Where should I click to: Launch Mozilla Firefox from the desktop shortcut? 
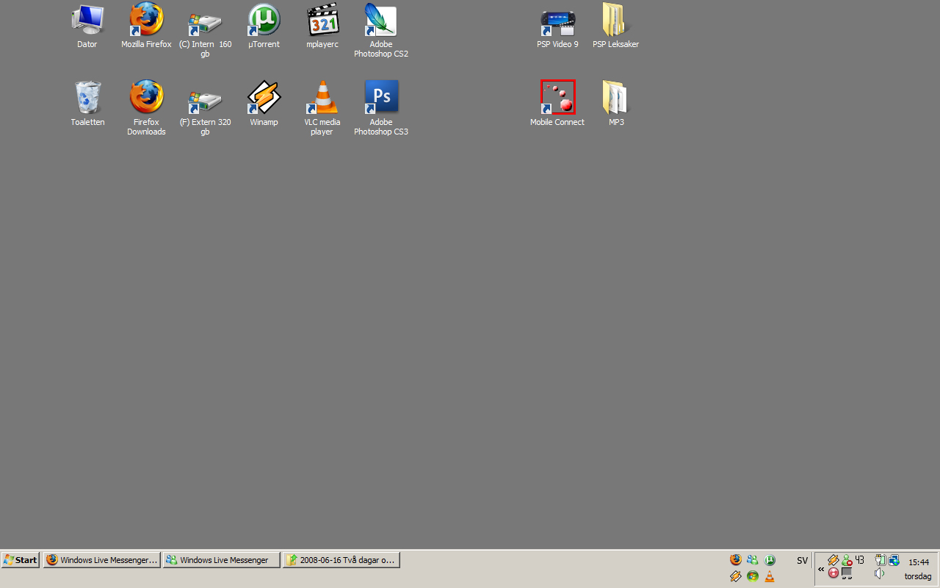(x=146, y=26)
